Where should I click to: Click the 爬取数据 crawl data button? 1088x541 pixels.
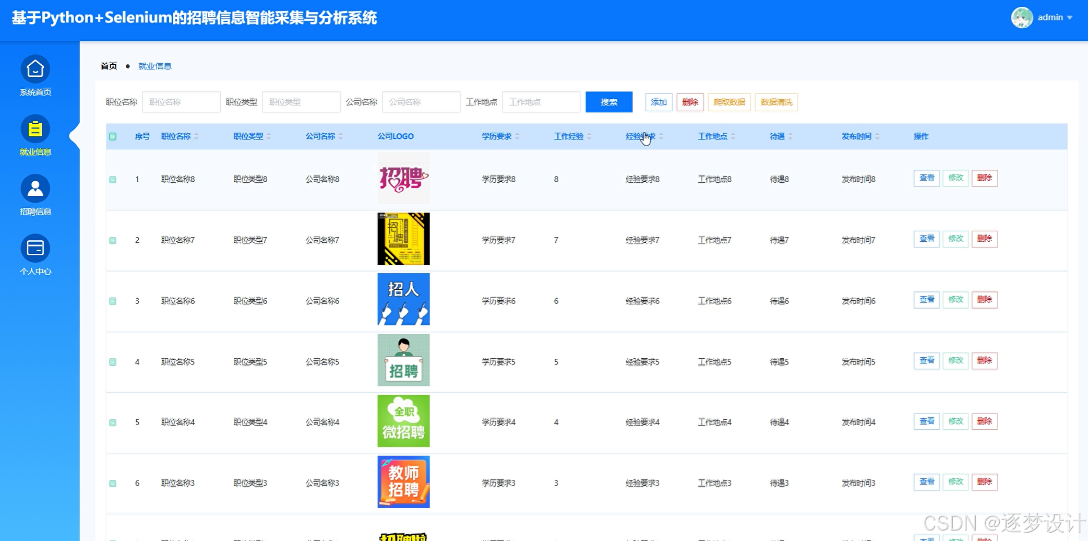(x=728, y=102)
